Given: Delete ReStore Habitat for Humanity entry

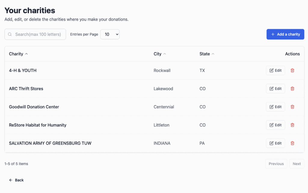Looking at the screenshot, I should coord(292,125).
